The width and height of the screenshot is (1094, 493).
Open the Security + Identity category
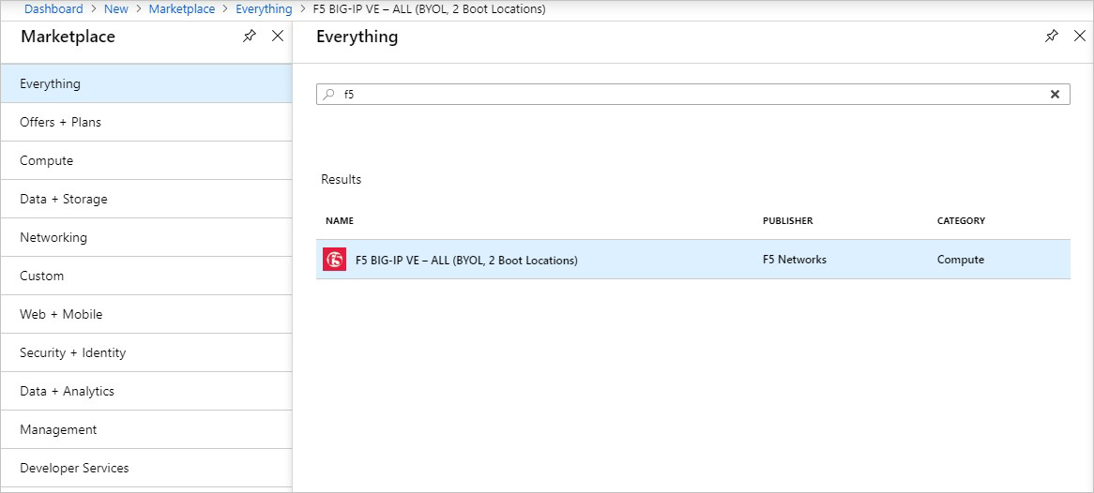coord(72,352)
